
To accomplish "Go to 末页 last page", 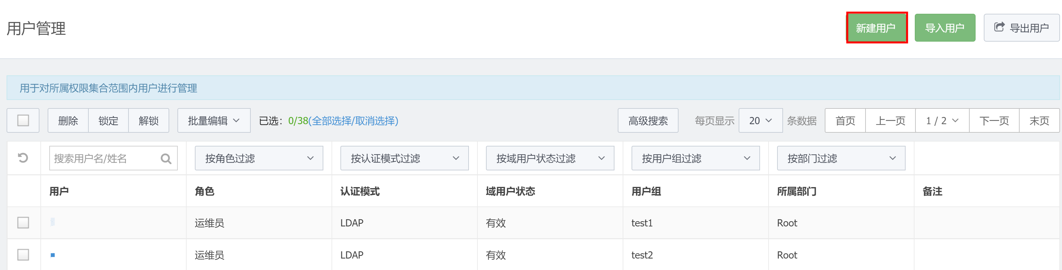I will coord(1039,120).
